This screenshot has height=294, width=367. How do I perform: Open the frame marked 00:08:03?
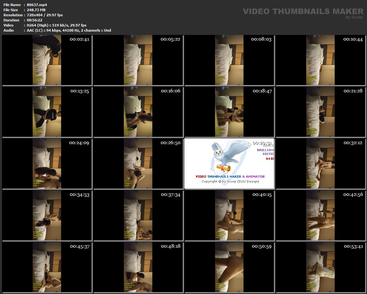(229, 60)
